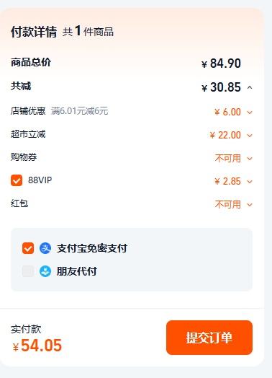The width and height of the screenshot is (272, 378).
Task: Expand the 超市立减 chevron
Action: click(x=250, y=136)
